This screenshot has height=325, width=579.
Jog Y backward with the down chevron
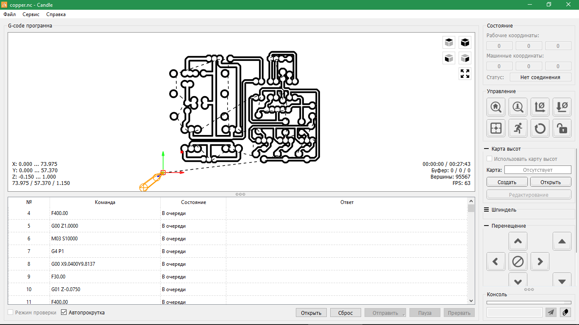[518, 280]
